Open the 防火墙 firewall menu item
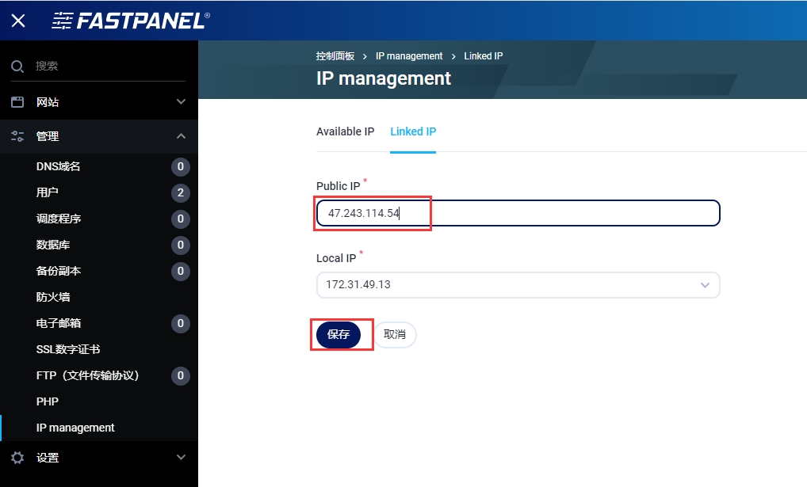The width and height of the screenshot is (807, 487). (53, 297)
